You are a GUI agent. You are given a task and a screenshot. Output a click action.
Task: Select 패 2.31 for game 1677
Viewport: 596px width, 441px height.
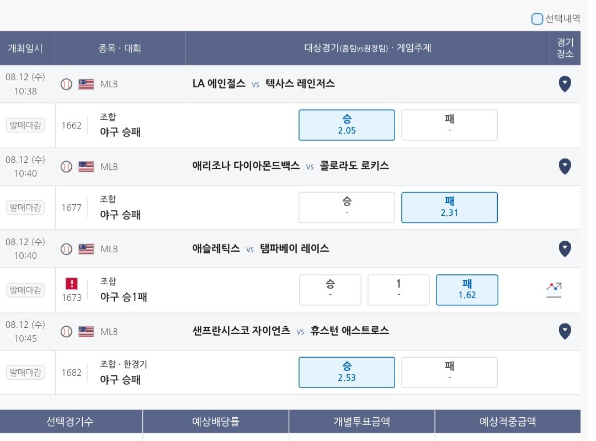tap(449, 207)
